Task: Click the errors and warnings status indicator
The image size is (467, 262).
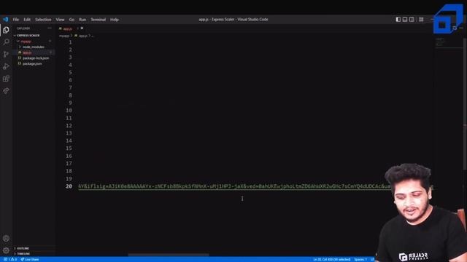Action: (9, 259)
